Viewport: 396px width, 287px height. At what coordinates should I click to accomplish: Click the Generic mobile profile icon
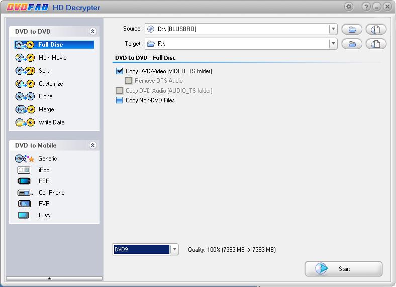(25, 159)
